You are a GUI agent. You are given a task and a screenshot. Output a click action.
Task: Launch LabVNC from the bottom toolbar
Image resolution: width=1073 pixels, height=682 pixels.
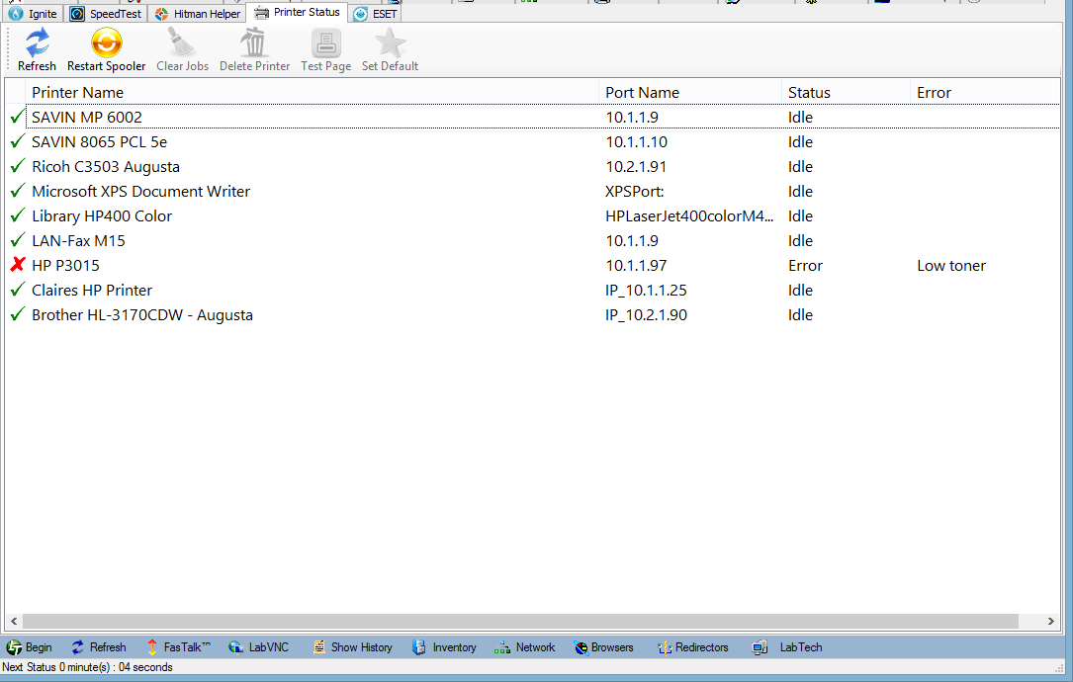[259, 647]
